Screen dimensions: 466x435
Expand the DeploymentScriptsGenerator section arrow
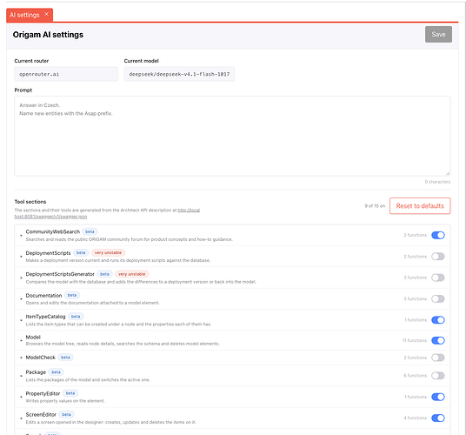pos(21,278)
